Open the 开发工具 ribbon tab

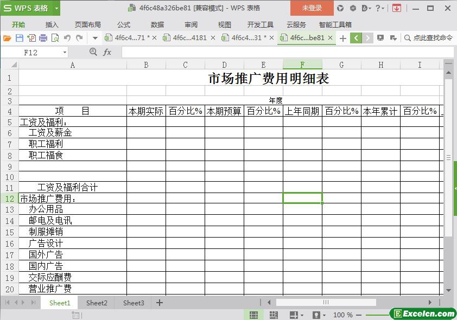tap(261, 25)
